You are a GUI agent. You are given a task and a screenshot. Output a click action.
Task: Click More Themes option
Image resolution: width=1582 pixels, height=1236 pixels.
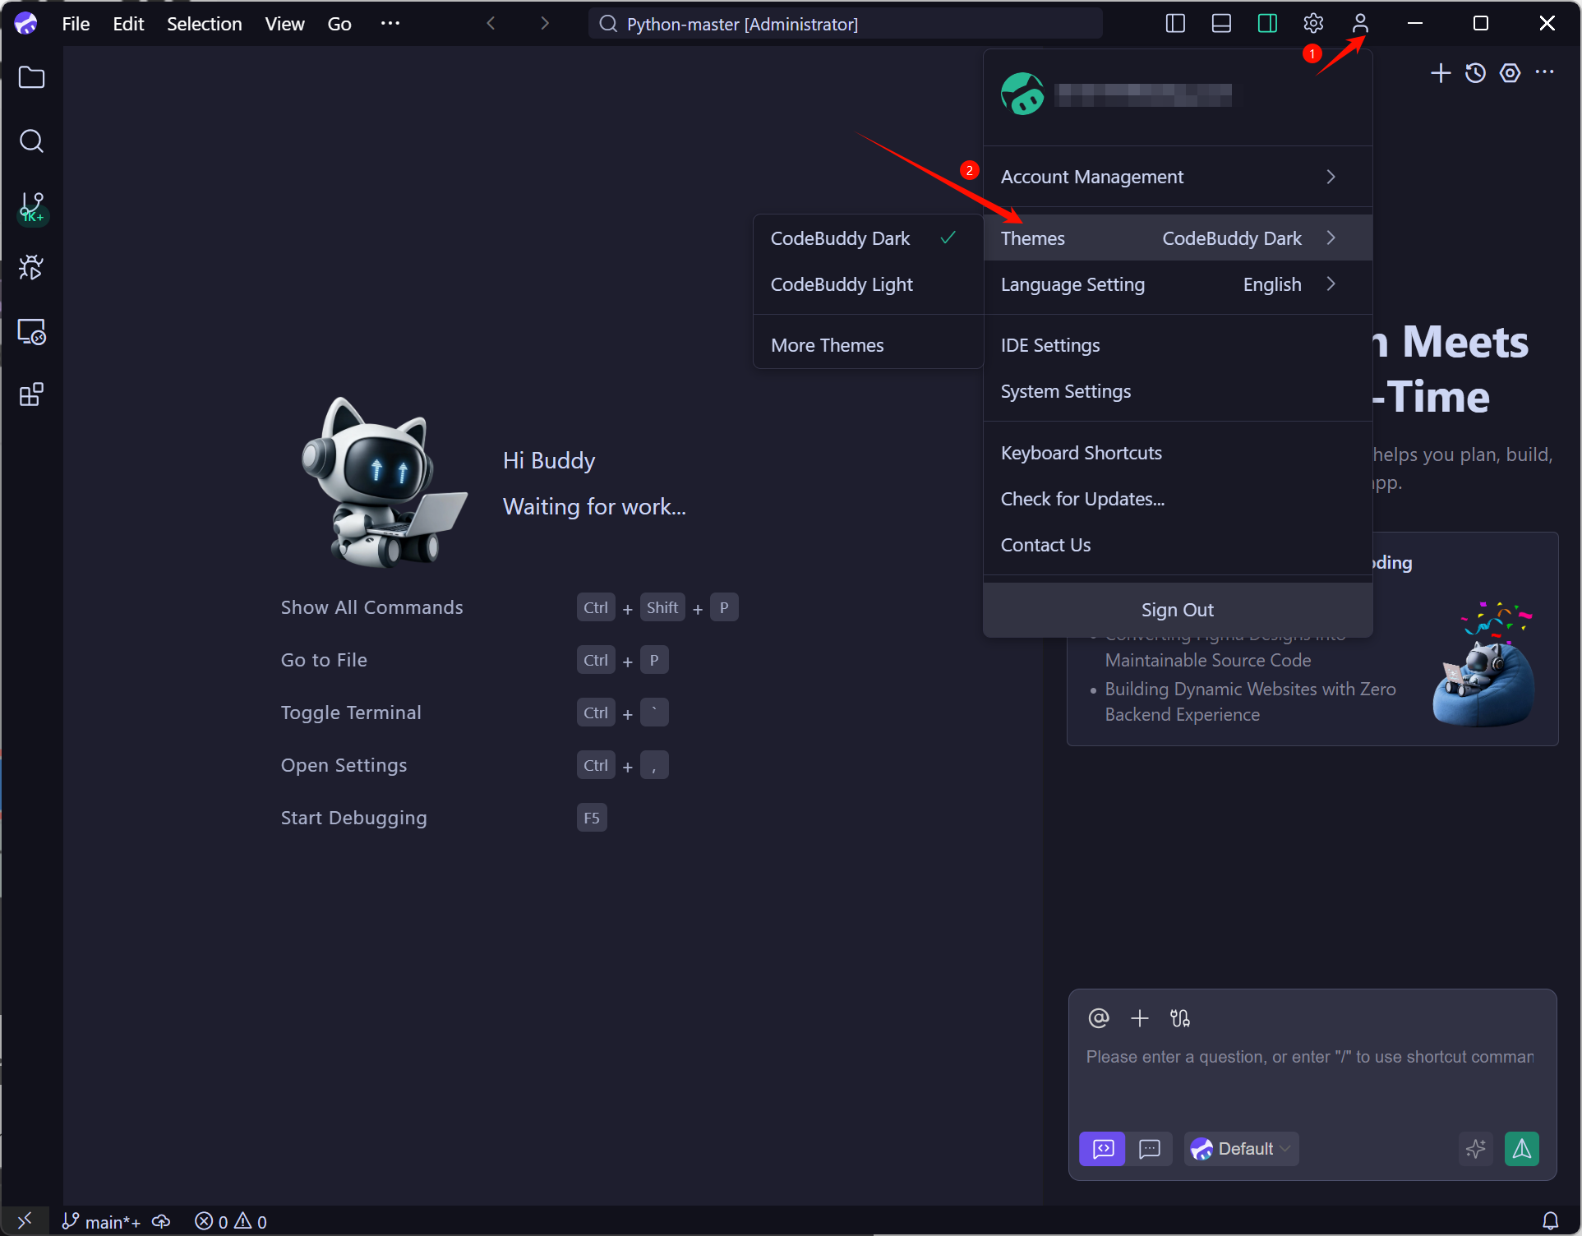[827, 345]
